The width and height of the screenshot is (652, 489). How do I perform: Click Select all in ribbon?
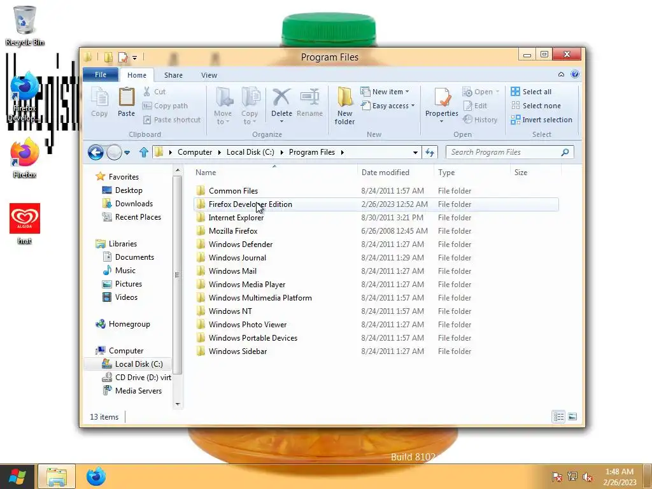[531, 92]
